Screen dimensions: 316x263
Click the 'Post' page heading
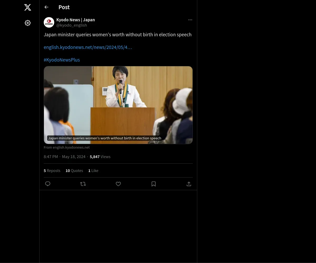(64, 7)
